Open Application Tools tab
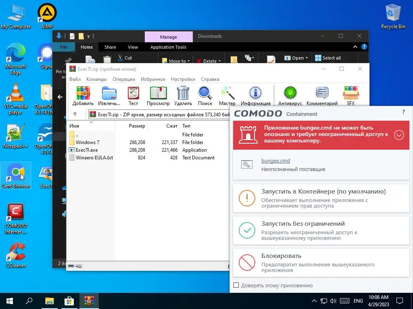413x309 pixels. [168, 47]
